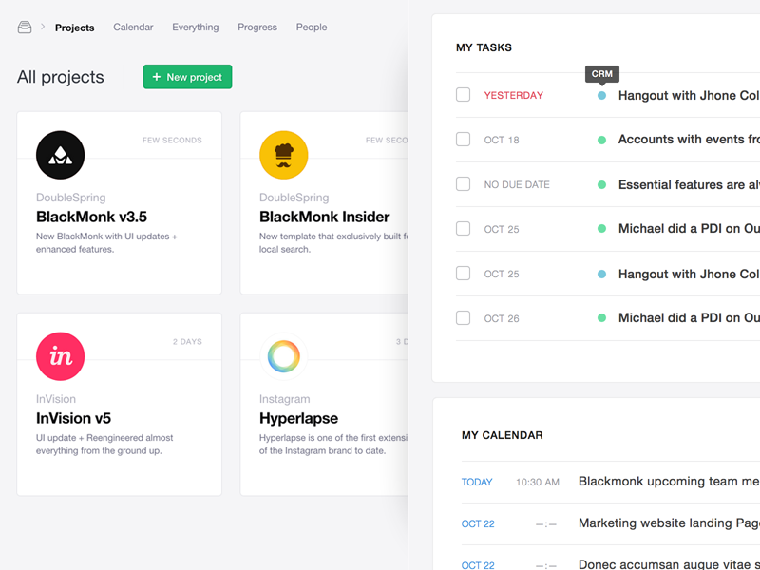This screenshot has width=760, height=570.
Task: Open the Progress tab
Action: 257,28
